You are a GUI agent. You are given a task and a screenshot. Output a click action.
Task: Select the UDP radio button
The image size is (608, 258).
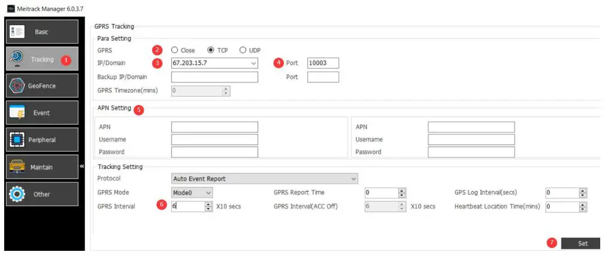pos(243,50)
